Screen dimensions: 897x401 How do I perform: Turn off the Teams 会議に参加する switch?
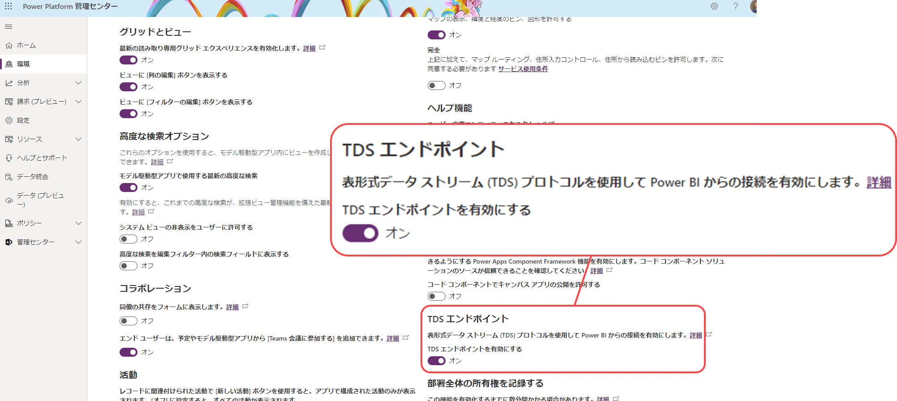[129, 352]
